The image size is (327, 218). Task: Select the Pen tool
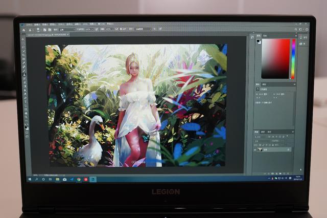[x=26, y=98]
